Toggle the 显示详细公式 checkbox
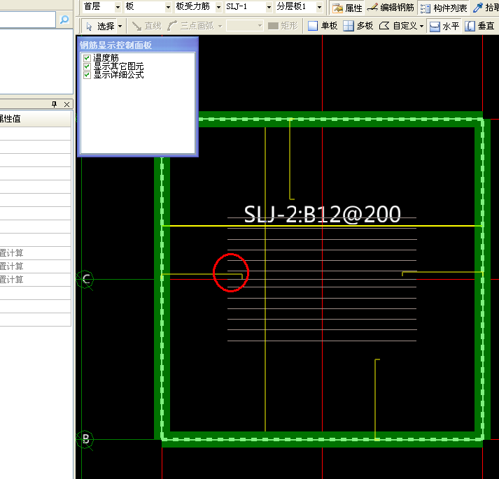The height and width of the screenshot is (479, 499). pyautogui.click(x=87, y=75)
